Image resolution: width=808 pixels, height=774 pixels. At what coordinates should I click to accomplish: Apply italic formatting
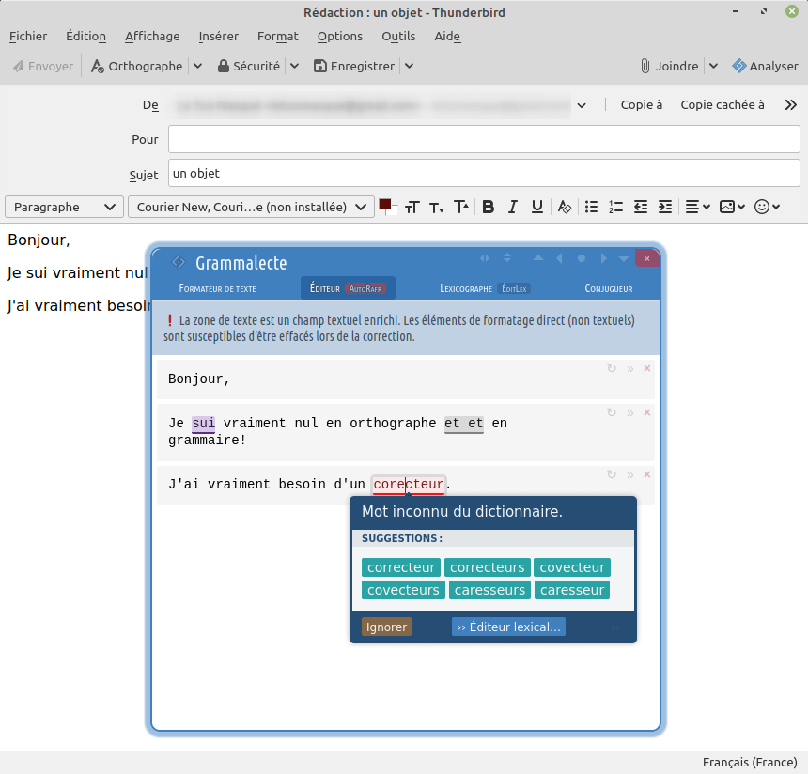[512, 208]
